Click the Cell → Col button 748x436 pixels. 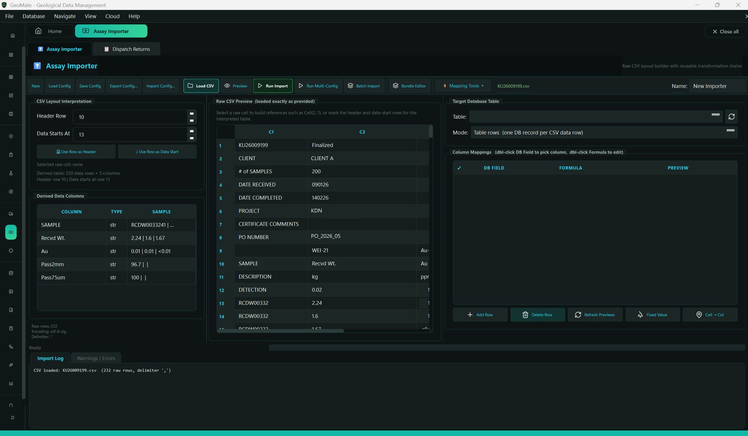tap(710, 315)
